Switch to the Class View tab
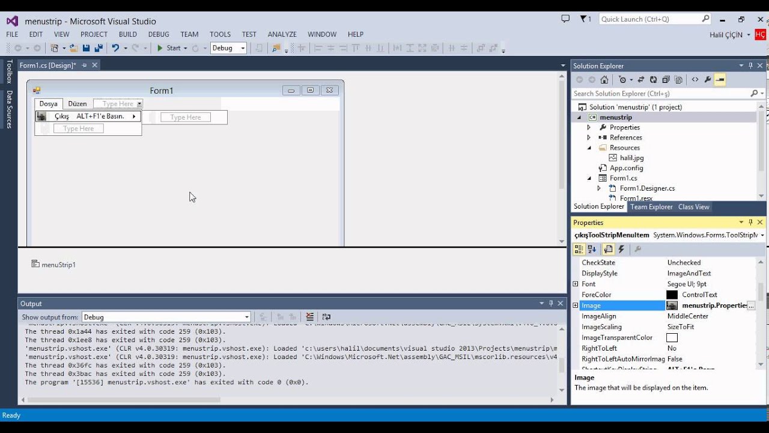769x433 pixels. pyautogui.click(x=694, y=207)
